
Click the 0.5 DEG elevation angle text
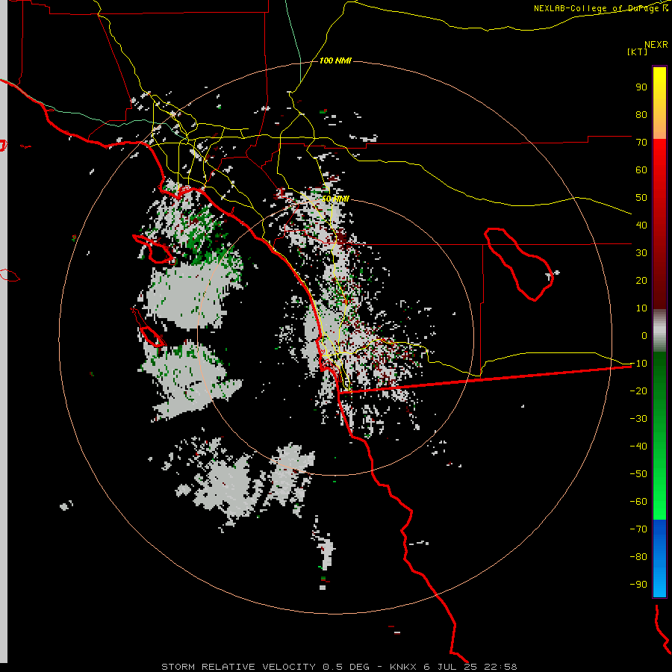[x=346, y=667]
